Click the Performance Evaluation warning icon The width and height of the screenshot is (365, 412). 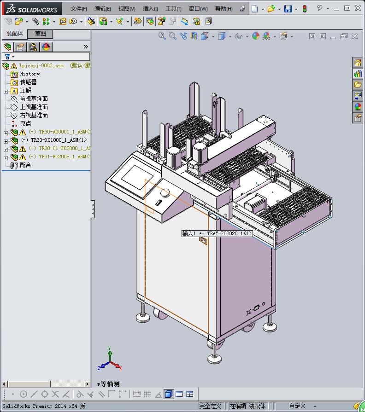tap(196, 21)
